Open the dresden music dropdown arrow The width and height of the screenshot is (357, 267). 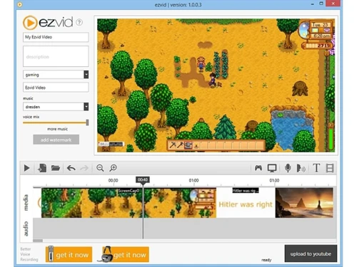click(86, 107)
